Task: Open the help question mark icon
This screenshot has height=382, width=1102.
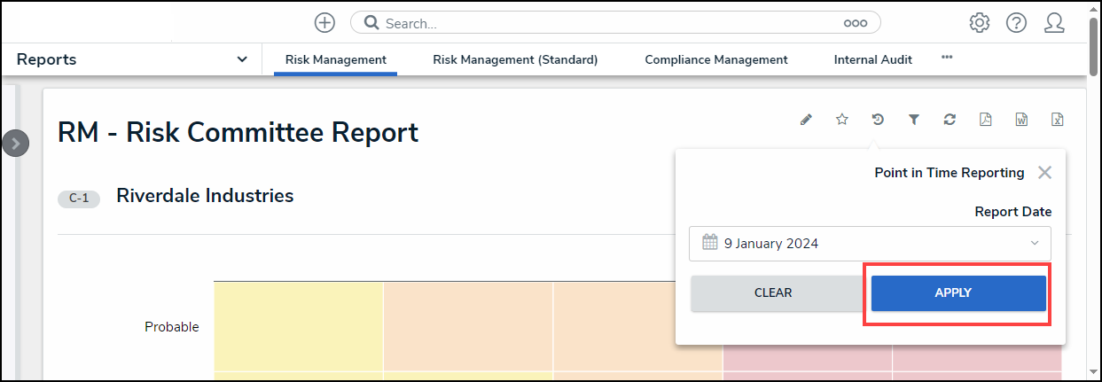Action: [1016, 23]
